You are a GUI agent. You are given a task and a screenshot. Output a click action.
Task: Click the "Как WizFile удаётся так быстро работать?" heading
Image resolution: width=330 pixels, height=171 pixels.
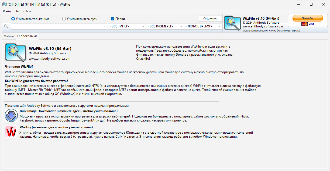pos(36,81)
